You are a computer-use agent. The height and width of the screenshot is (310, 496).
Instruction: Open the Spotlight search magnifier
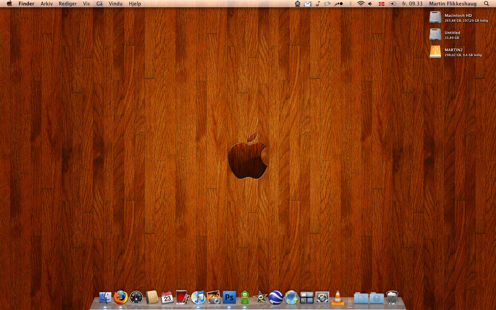pos(486,4)
